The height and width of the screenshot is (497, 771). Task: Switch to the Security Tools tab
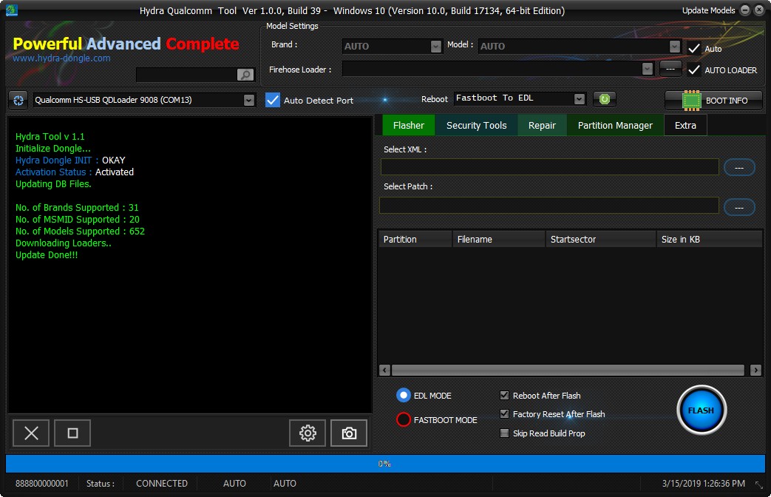pyautogui.click(x=476, y=125)
